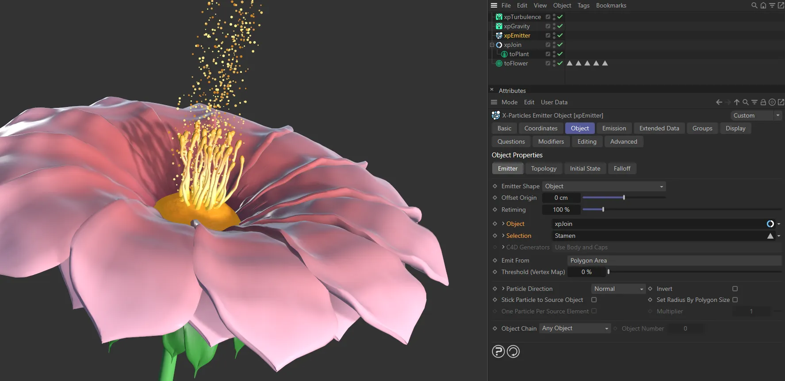Image resolution: width=785 pixels, height=381 pixels.
Task: Click the toPlant object icon
Action: 504,54
